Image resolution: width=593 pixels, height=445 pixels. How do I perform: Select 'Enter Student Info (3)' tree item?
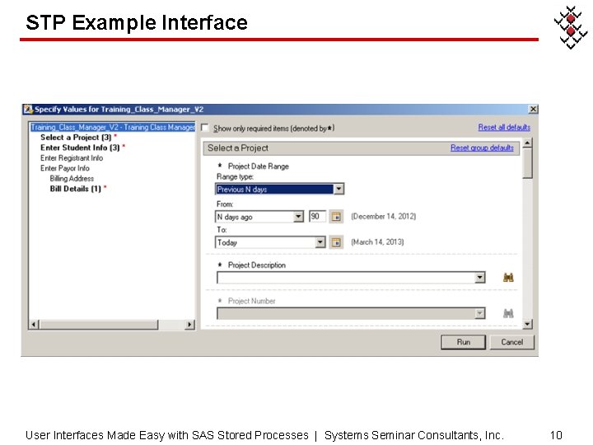pos(80,148)
